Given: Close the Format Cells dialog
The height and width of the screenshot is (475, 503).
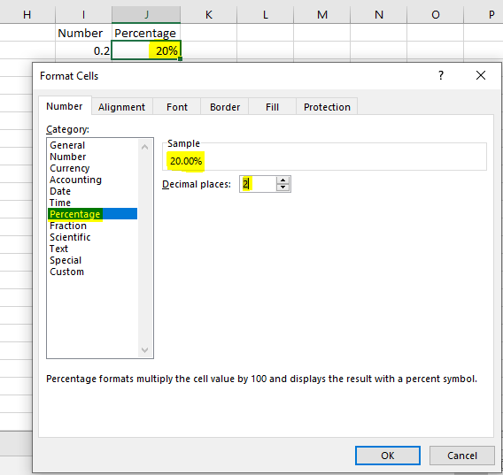Looking at the screenshot, I should [481, 76].
